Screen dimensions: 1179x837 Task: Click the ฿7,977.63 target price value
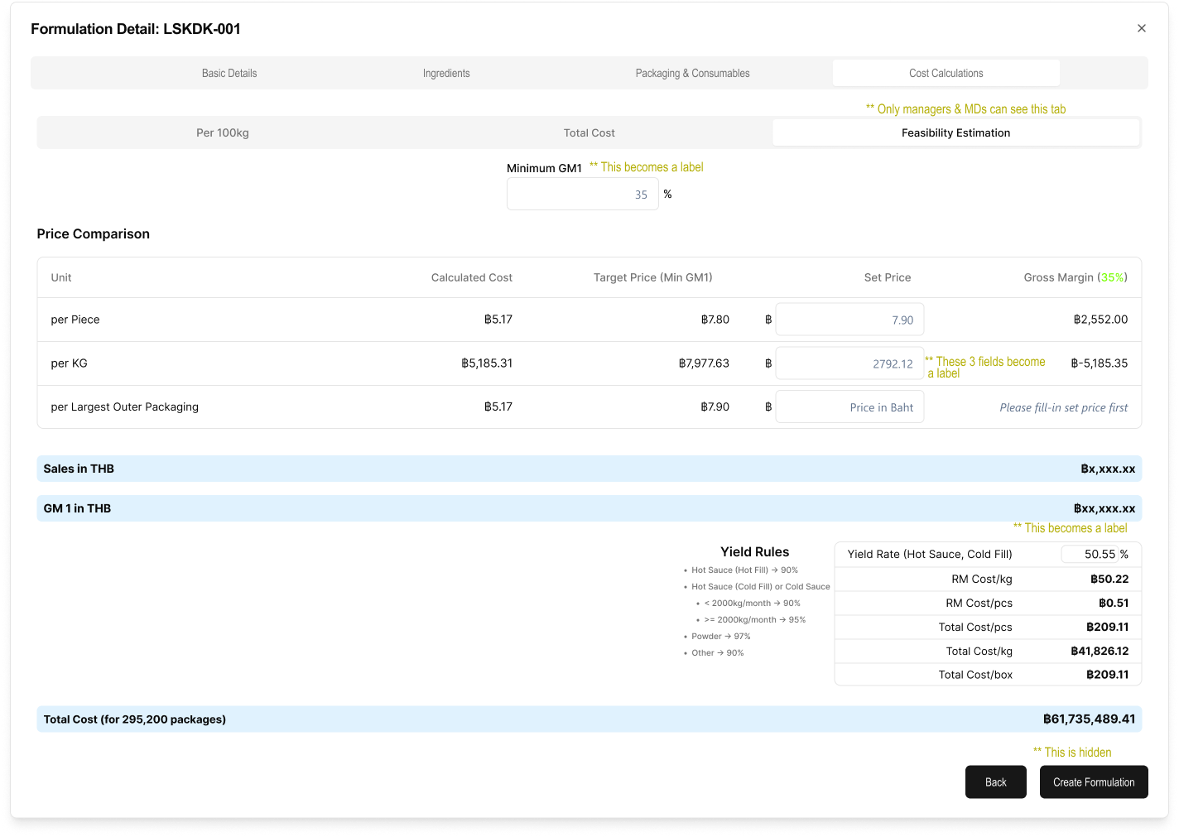(704, 363)
